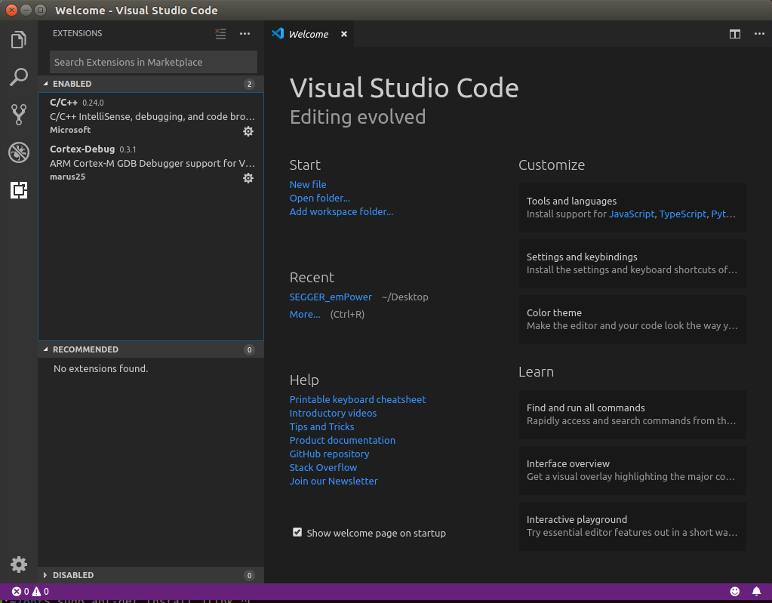The height and width of the screenshot is (603, 772).
Task: Open the Search view icon
Action: 19,77
